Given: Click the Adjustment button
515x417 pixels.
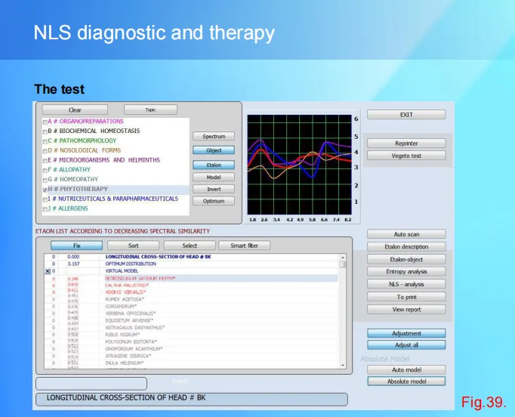Looking at the screenshot, I should [406, 333].
